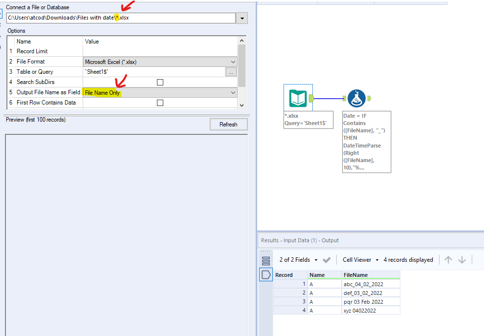Open the file path dropdown arrow
Viewport: 484px width, 336px height.
pyautogui.click(x=242, y=18)
